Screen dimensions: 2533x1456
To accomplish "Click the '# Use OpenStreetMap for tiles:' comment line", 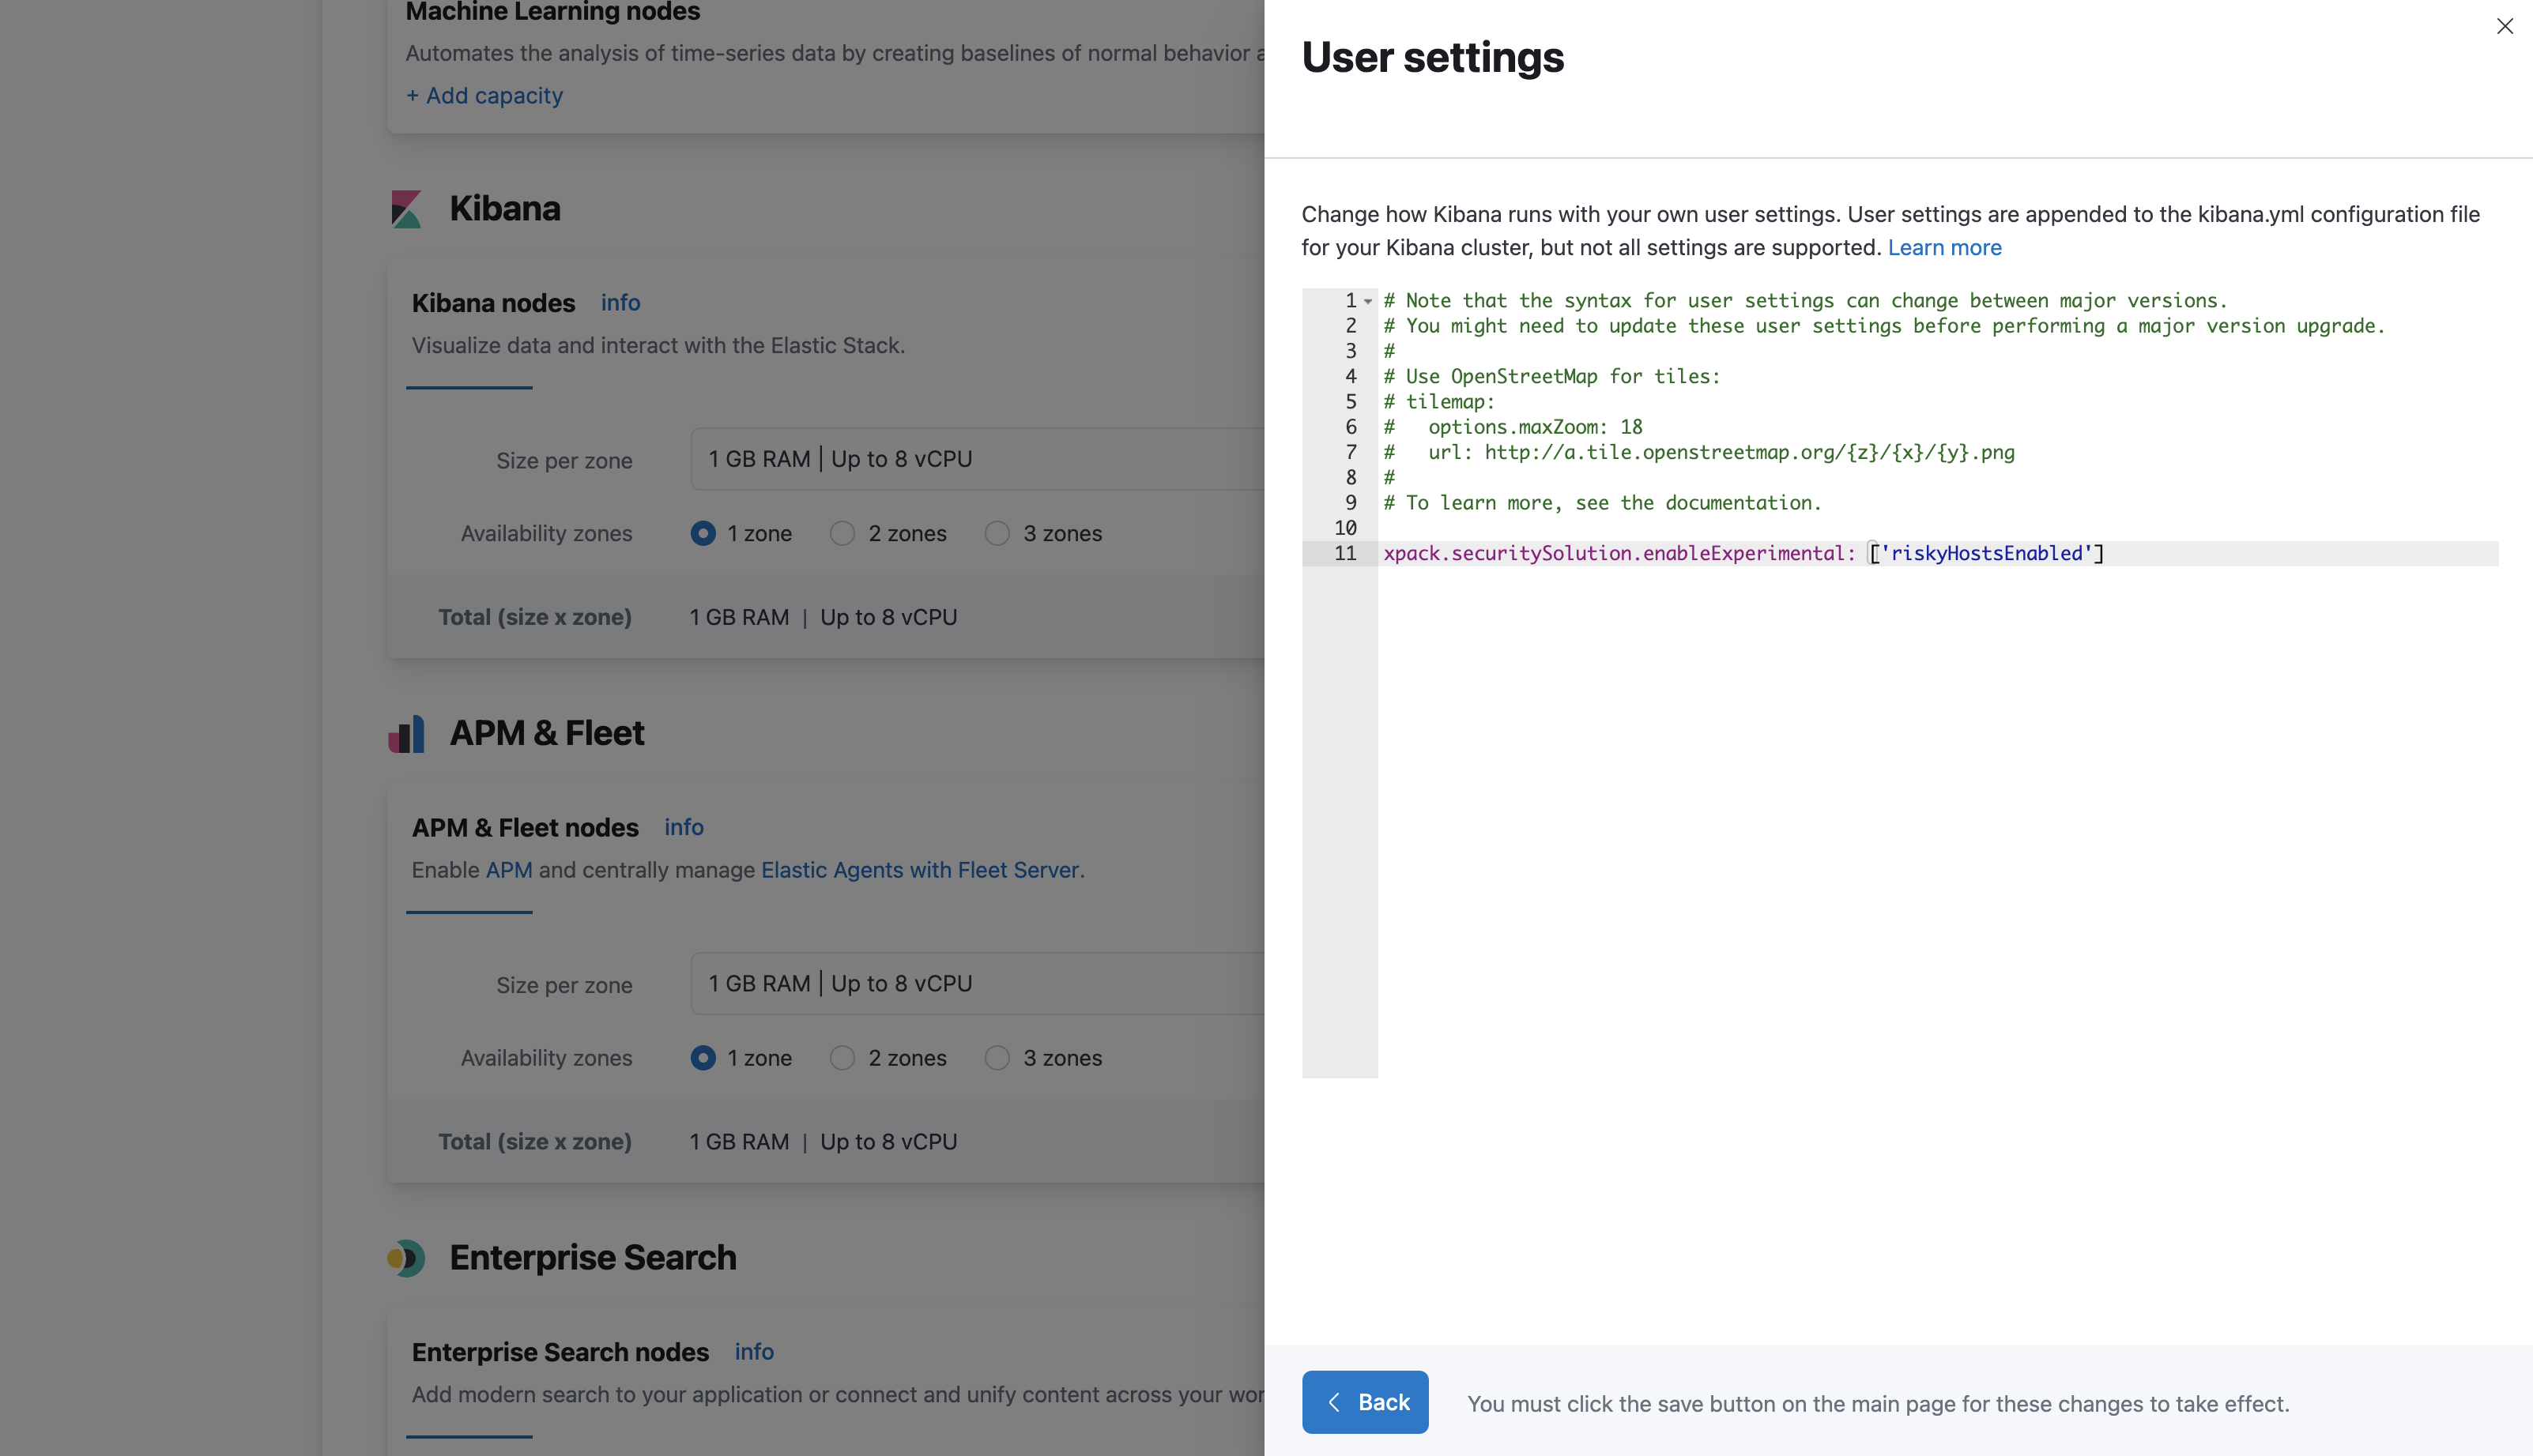I will (1551, 376).
